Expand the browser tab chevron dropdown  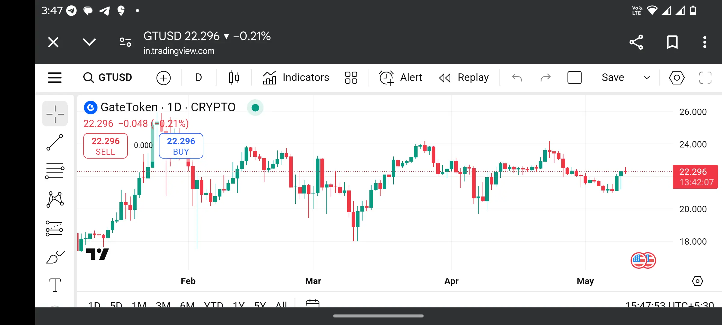[89, 42]
